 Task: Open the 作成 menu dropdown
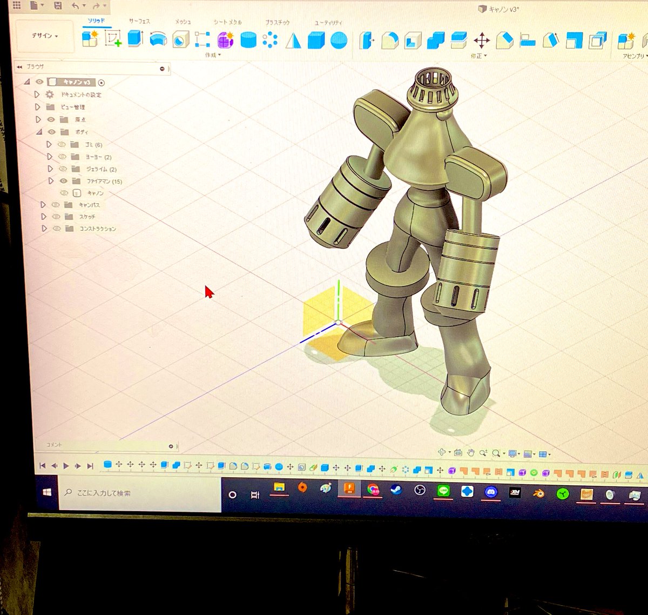tap(213, 55)
